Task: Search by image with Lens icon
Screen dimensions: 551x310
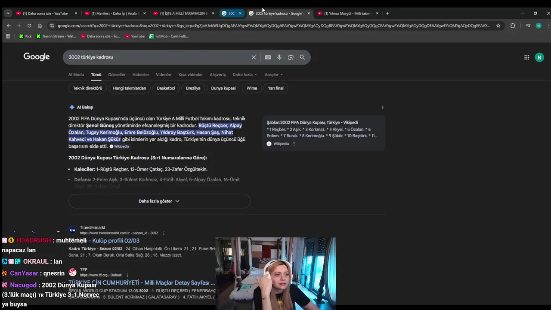Action: click(x=291, y=57)
